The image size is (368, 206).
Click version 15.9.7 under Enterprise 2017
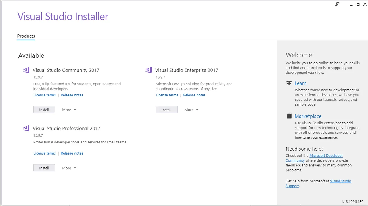160,77
